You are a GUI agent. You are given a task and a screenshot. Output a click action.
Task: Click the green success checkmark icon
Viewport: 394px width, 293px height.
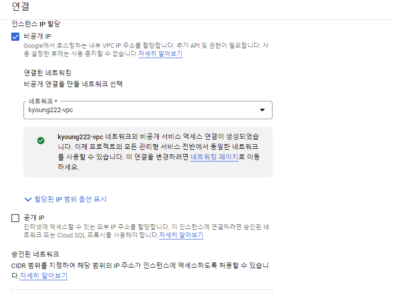41,141
